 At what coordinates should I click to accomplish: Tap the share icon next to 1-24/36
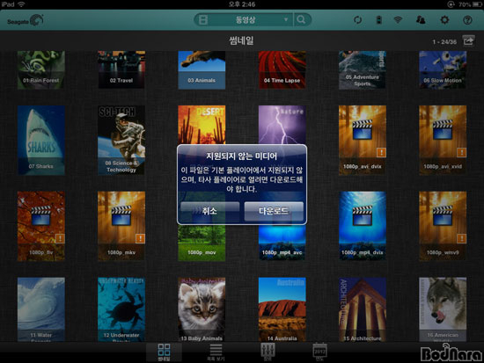tap(468, 40)
